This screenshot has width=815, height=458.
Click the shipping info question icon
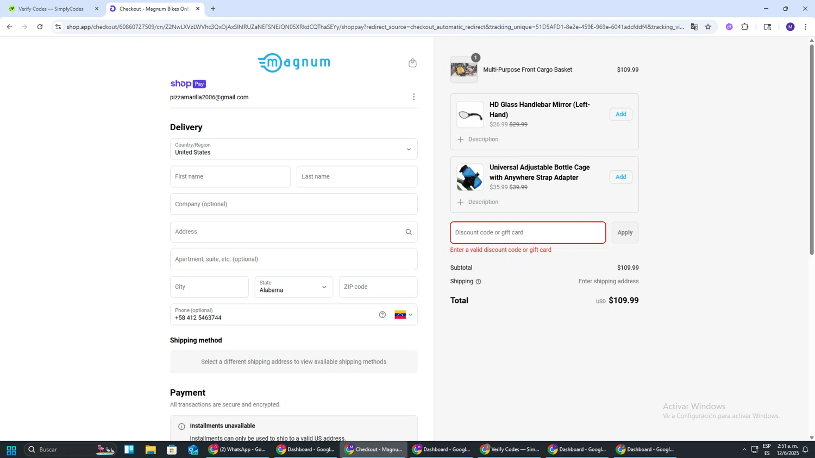click(478, 282)
